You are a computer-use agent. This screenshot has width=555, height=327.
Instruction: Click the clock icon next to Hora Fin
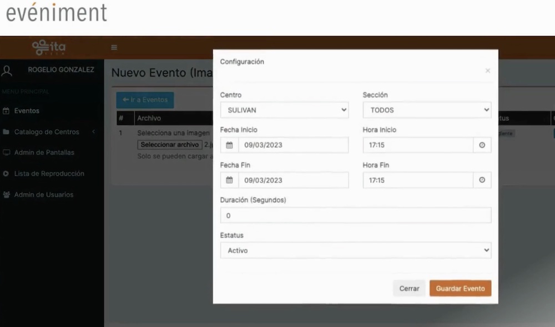click(x=482, y=180)
